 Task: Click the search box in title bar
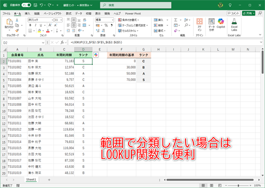[136, 5]
